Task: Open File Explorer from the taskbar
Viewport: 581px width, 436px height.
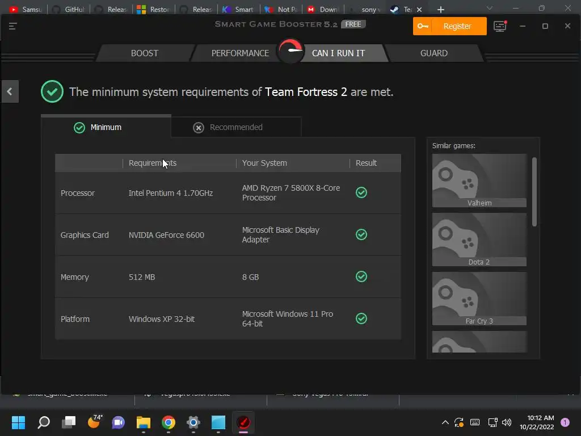Action: (x=144, y=422)
